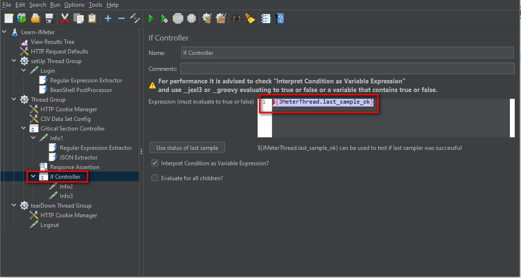Viewport: 521px width, 278px height.
Task: Collapse the setUp Thread Group node
Action: (14, 61)
